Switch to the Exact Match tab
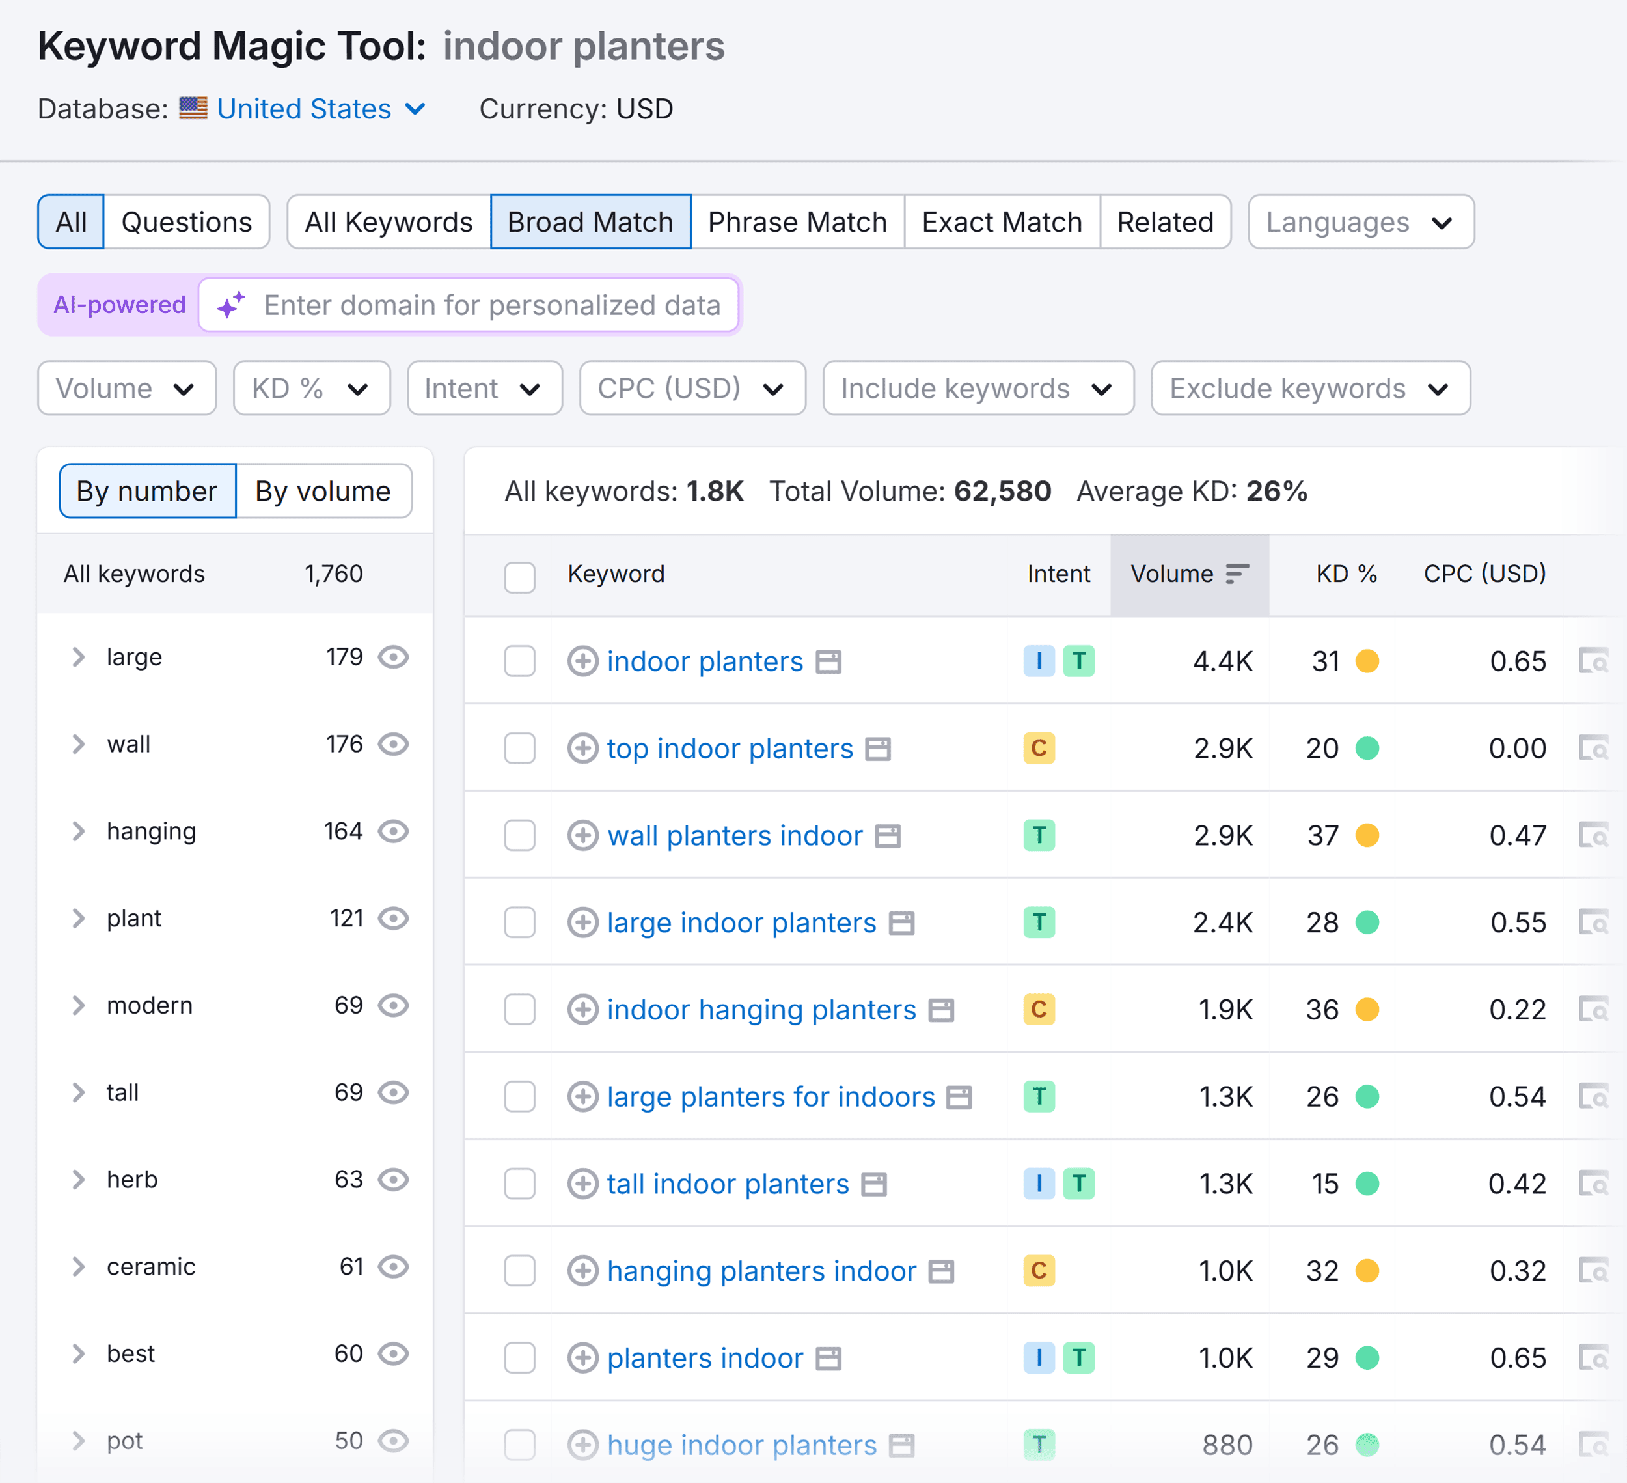This screenshot has width=1627, height=1483. coord(1002,222)
